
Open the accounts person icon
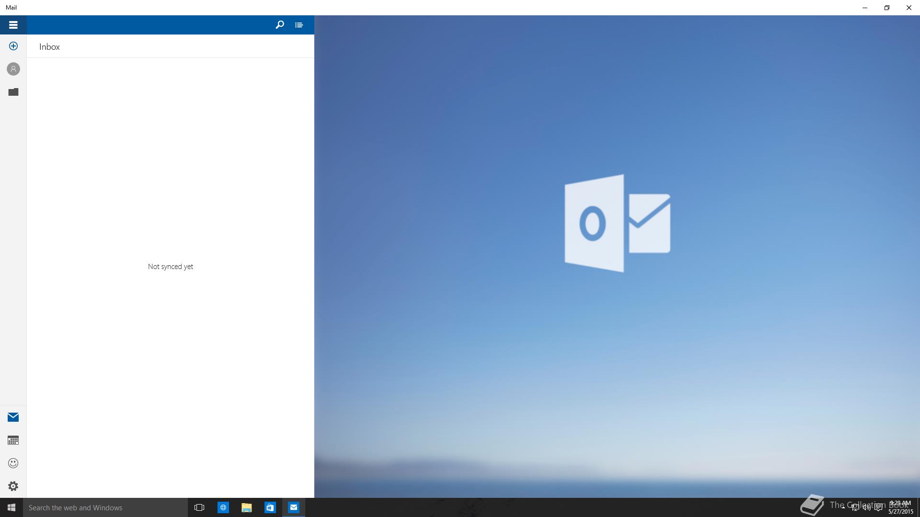coord(13,69)
